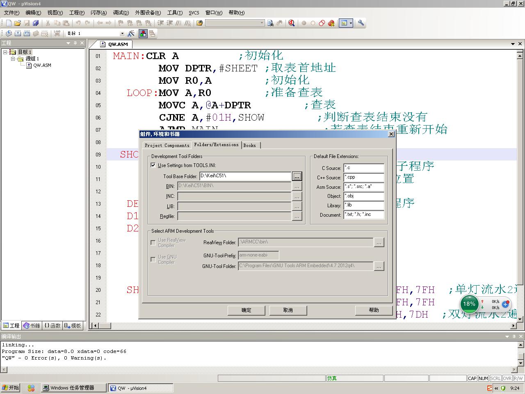Viewport: 525px width, 394px height.
Task: Save the current file
Action: (27, 23)
